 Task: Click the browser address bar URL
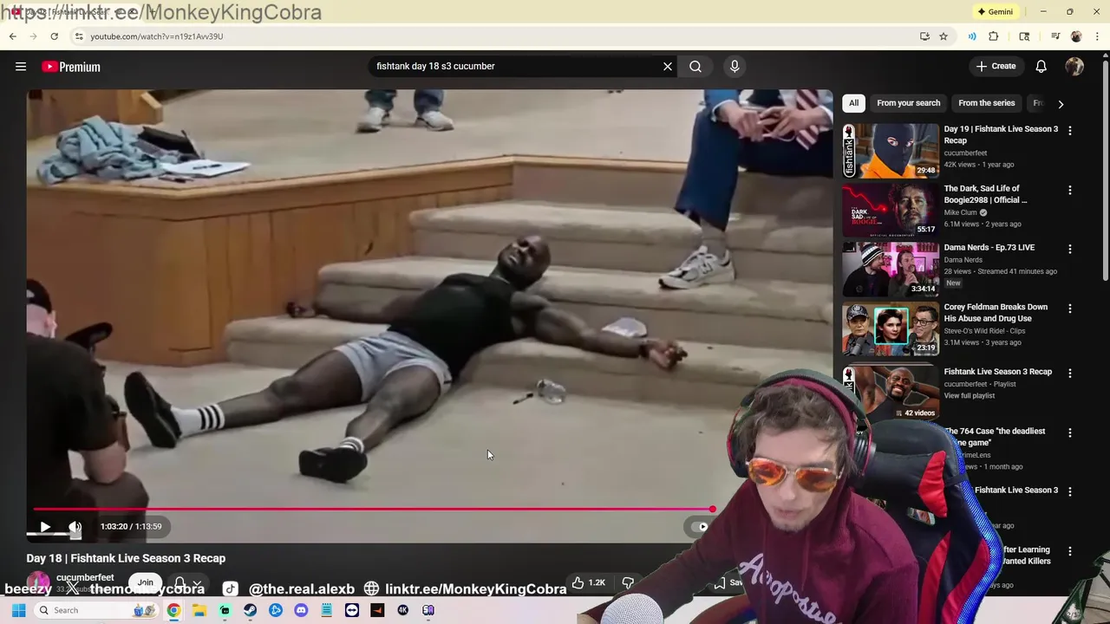click(156, 36)
